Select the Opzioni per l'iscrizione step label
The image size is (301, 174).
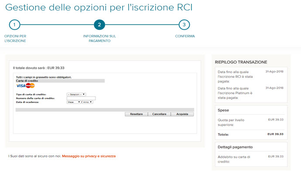[15, 38]
